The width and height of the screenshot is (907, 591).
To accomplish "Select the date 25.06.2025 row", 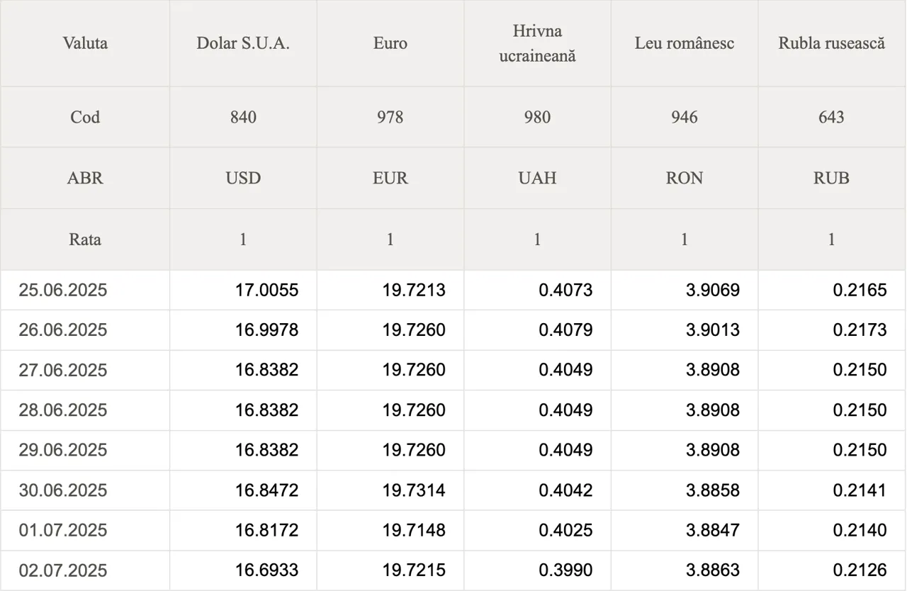I will click(x=453, y=290).
